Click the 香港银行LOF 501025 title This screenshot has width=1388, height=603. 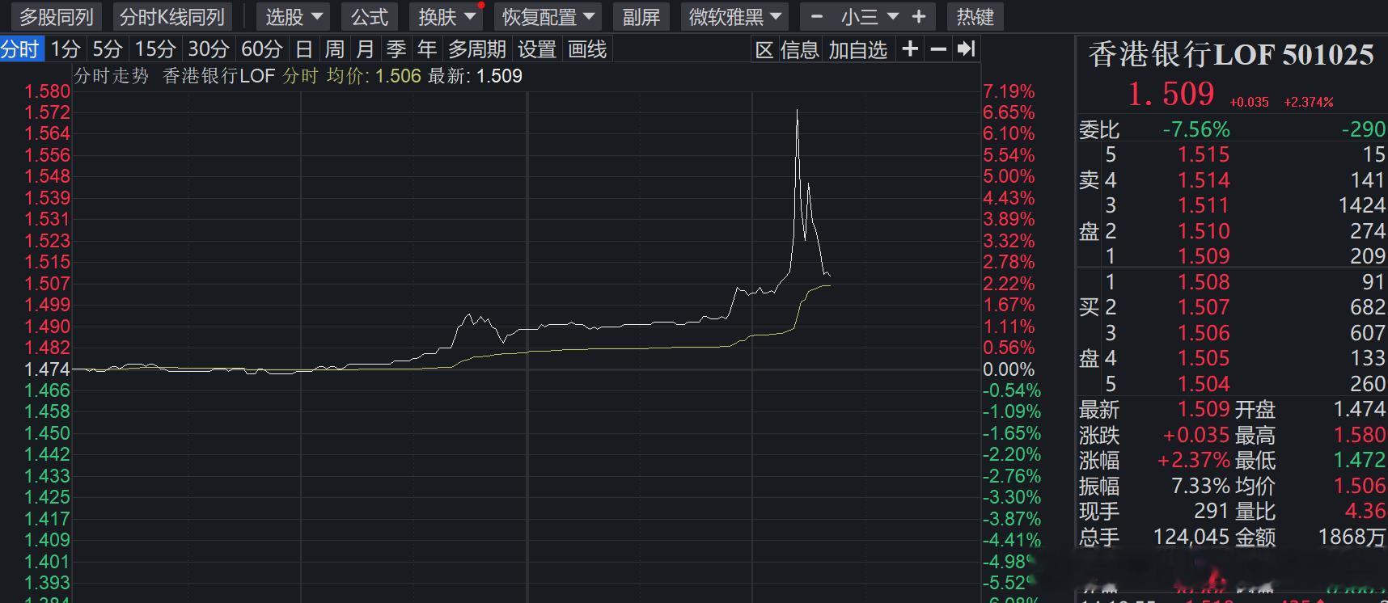point(1230,55)
